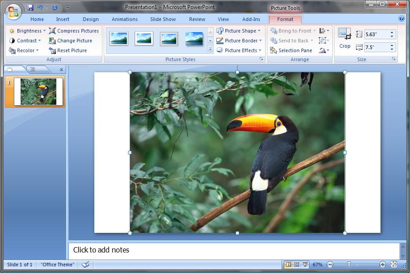This screenshot has height=273, width=410.
Task: Select the Picture Tools Format tab
Action: [285, 19]
